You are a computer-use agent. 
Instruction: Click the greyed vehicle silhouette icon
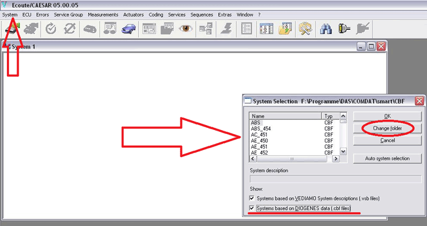coord(90,29)
